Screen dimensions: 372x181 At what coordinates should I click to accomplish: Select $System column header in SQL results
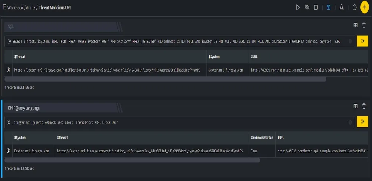214,57
